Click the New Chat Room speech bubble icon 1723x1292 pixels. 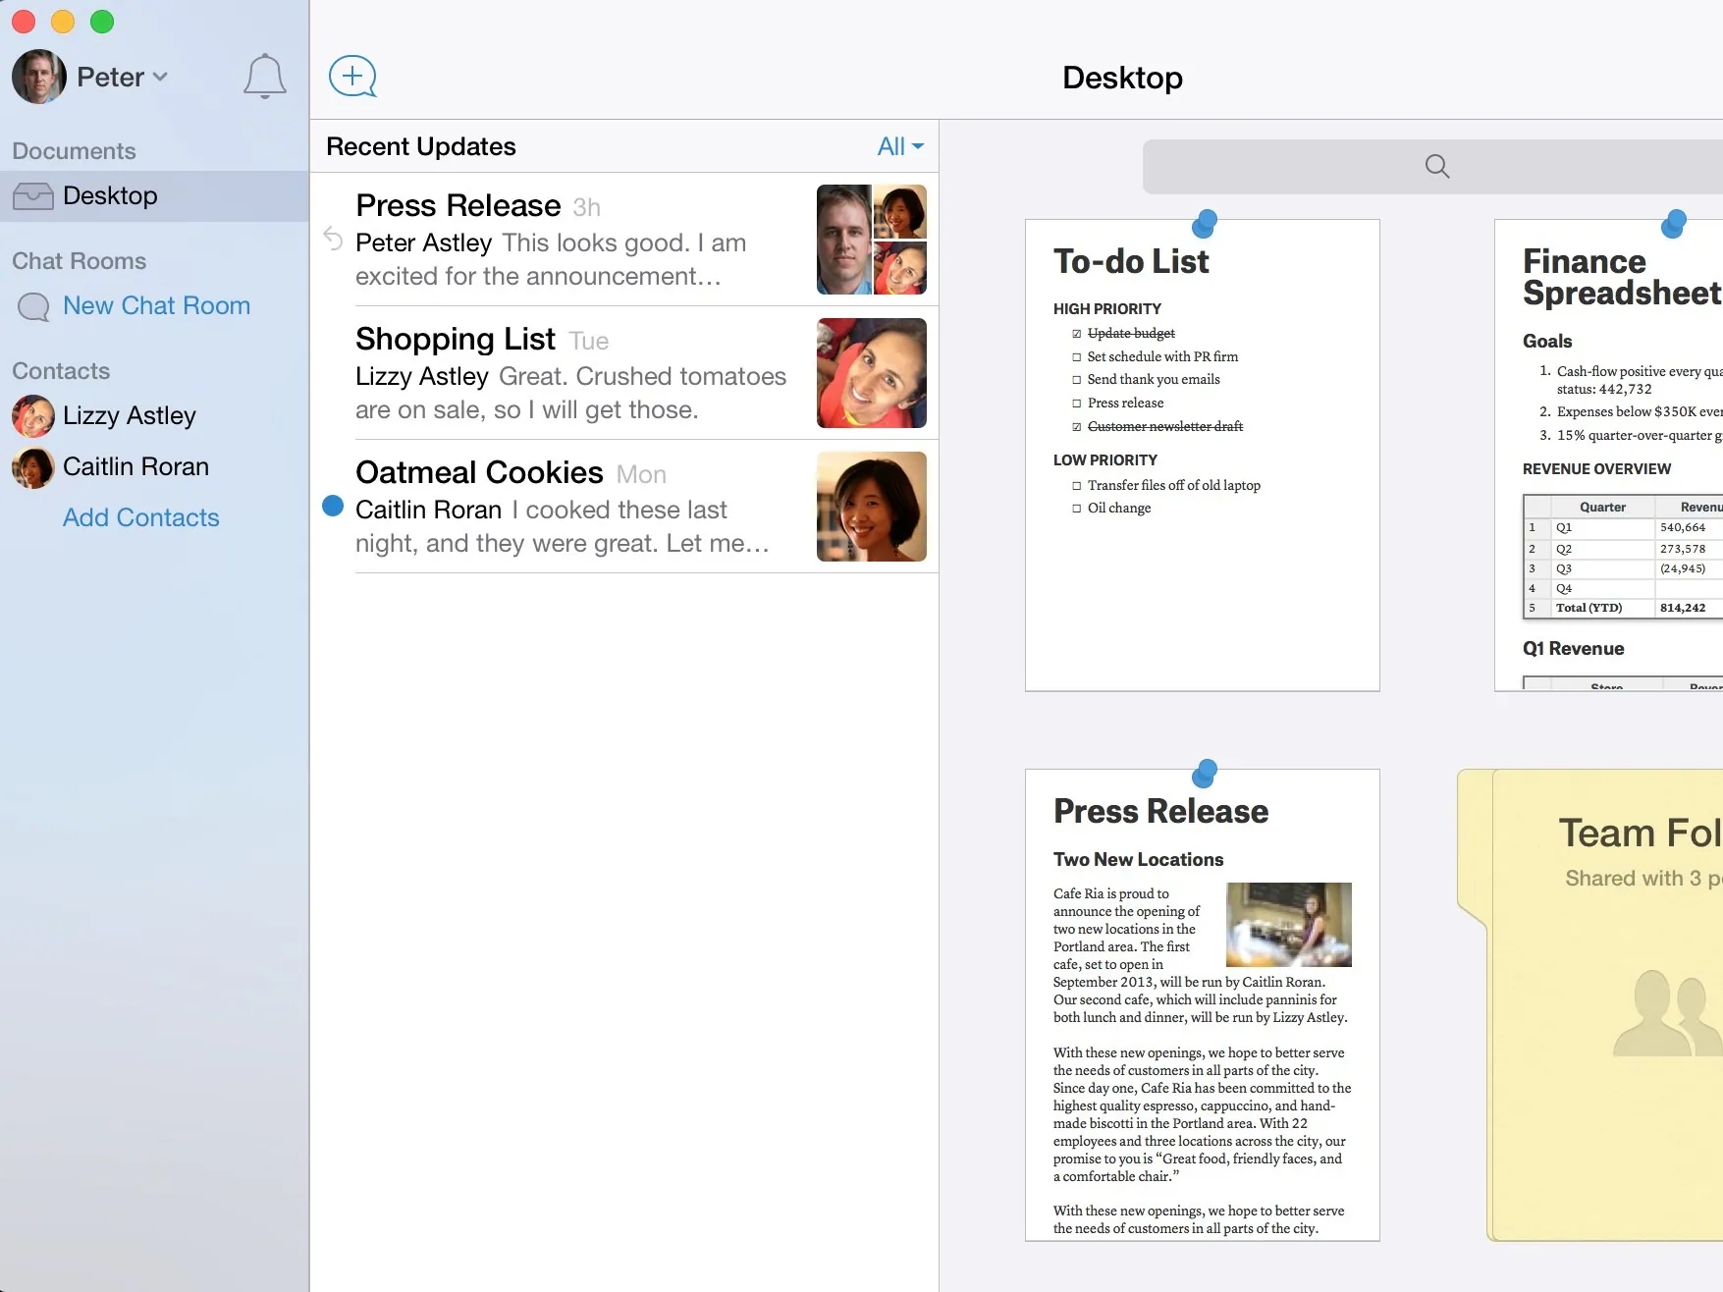[32, 306]
